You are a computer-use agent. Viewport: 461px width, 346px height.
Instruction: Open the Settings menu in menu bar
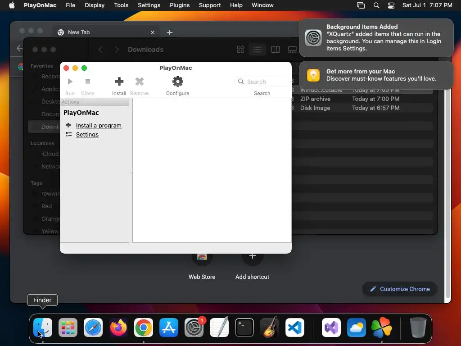pyautogui.click(x=149, y=5)
